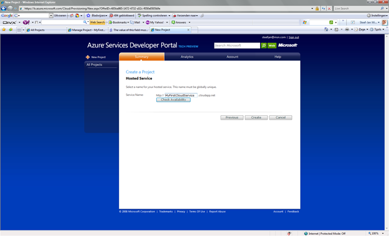This screenshot has width=389, height=236.
Task: Expand the Yahoo Bookmarks dropdown
Action: (128, 22)
